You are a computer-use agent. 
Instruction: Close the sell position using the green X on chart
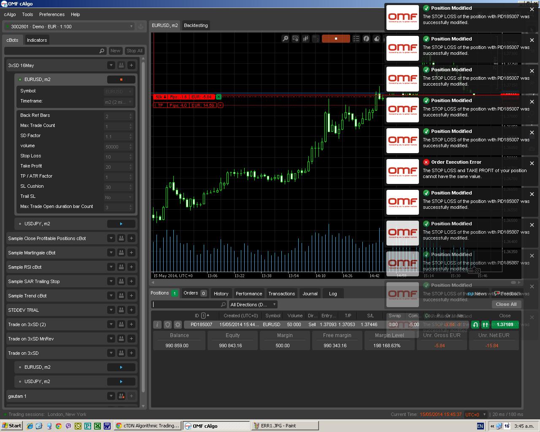(x=219, y=97)
